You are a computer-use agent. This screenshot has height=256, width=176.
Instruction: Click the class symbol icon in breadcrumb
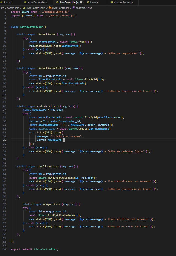click(x=50, y=8)
